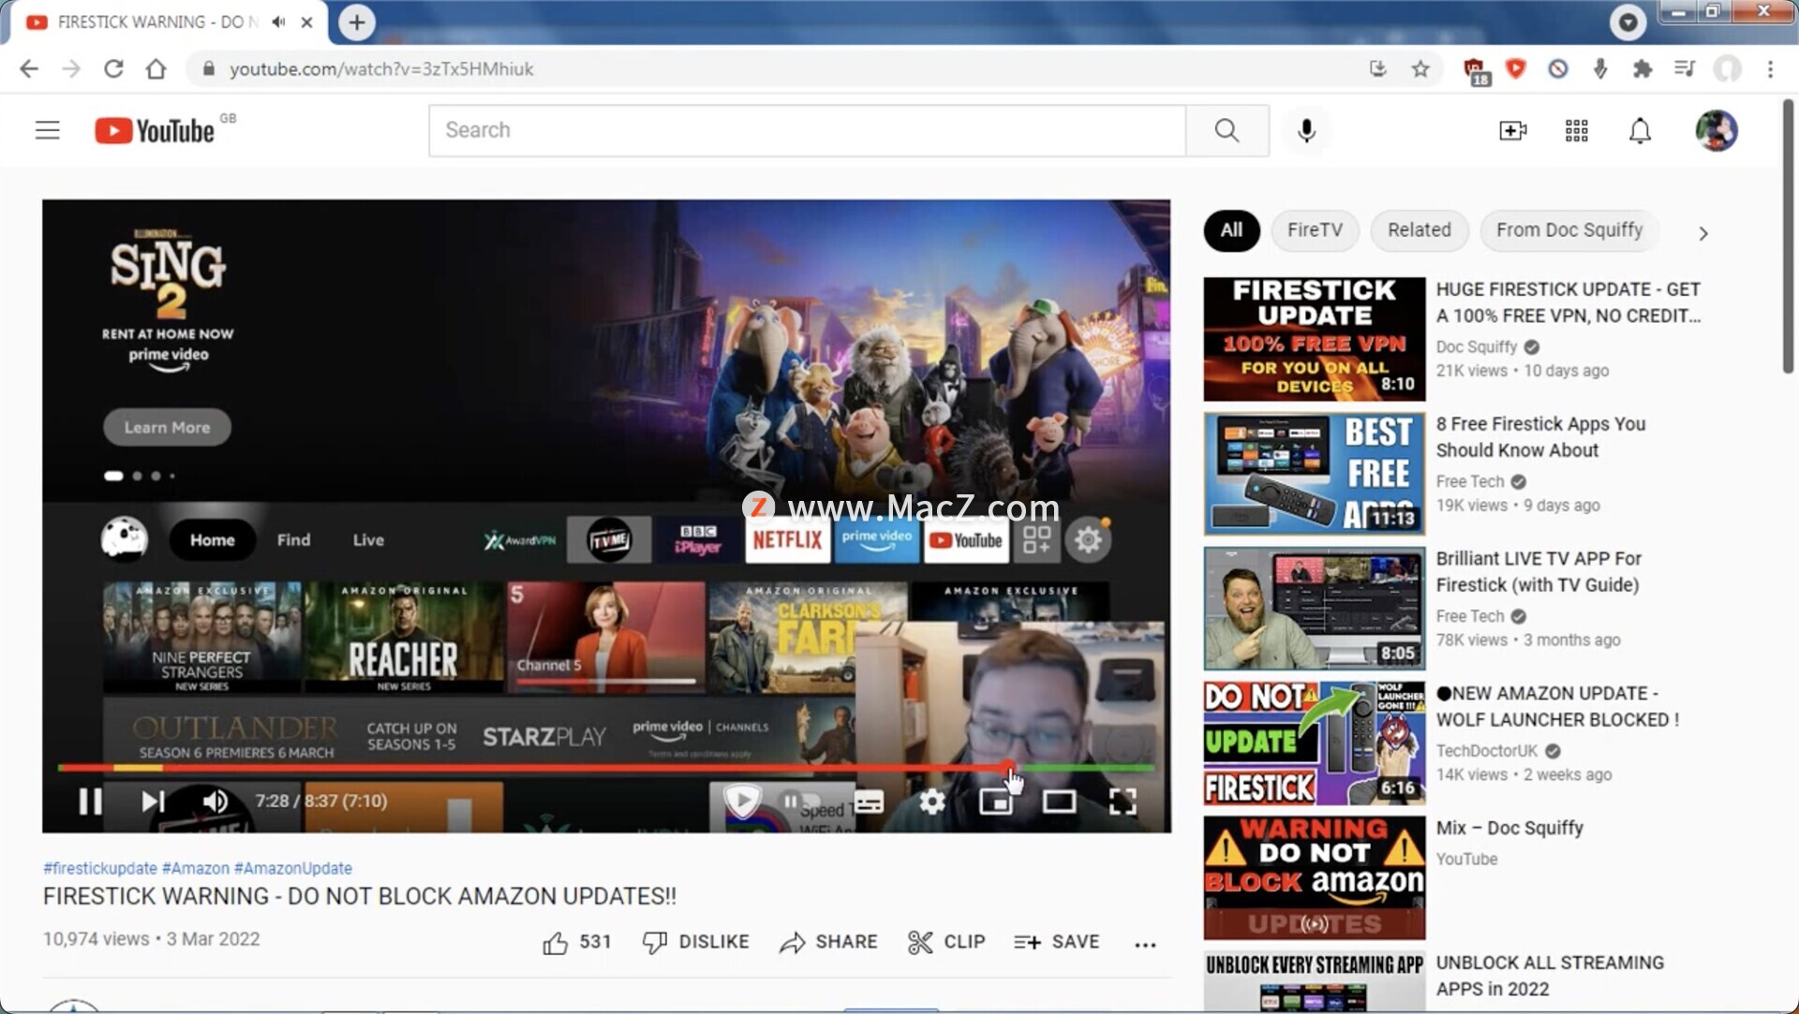
Task: Open the red shield extension
Action: click(1515, 69)
